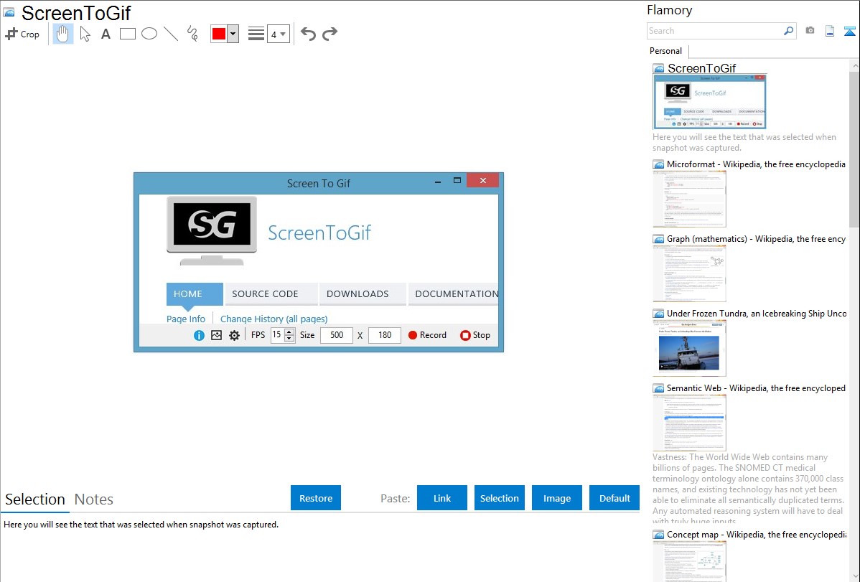Click the Restore button

[x=316, y=498]
